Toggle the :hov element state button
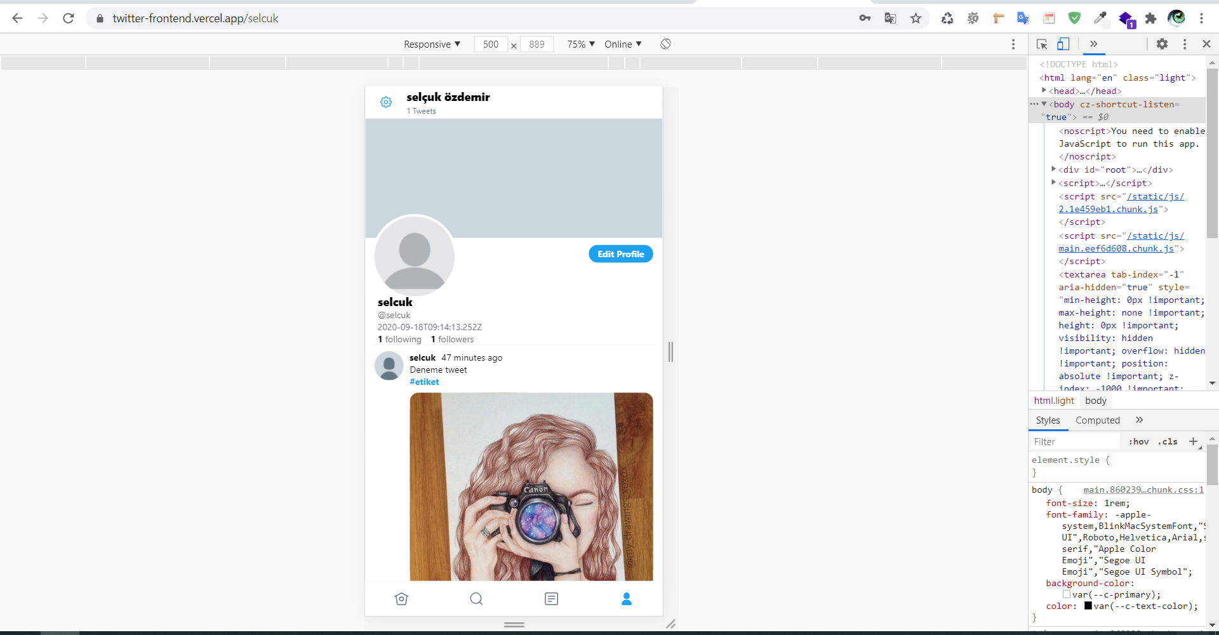 [x=1138, y=442]
